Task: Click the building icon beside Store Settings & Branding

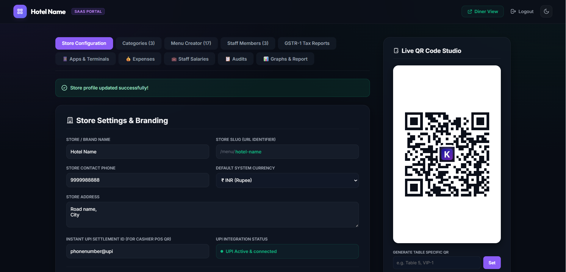Action: (x=70, y=120)
